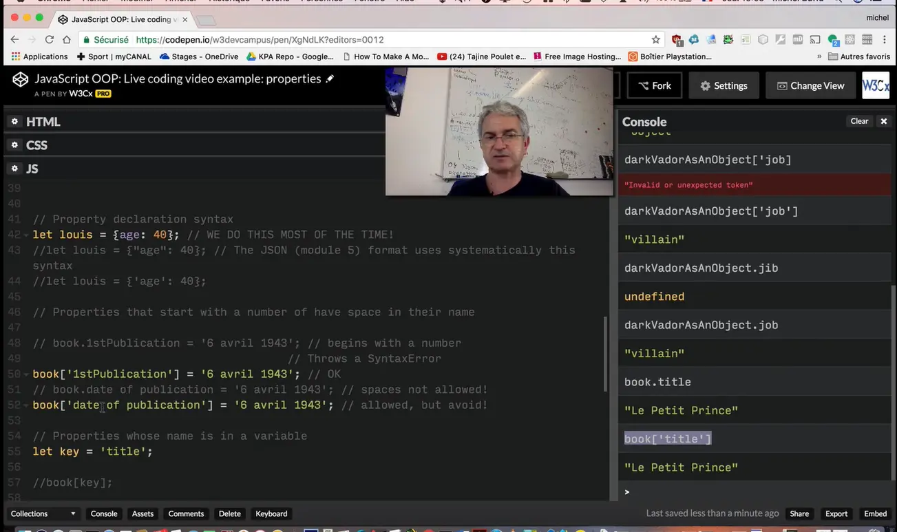Click the JS editor vertical scrollbar
The image size is (897, 532).
click(606, 354)
